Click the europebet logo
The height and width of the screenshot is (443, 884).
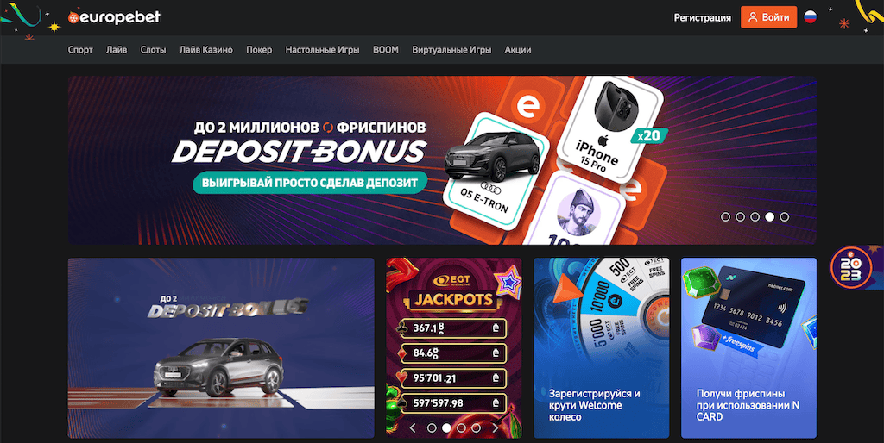(x=114, y=17)
